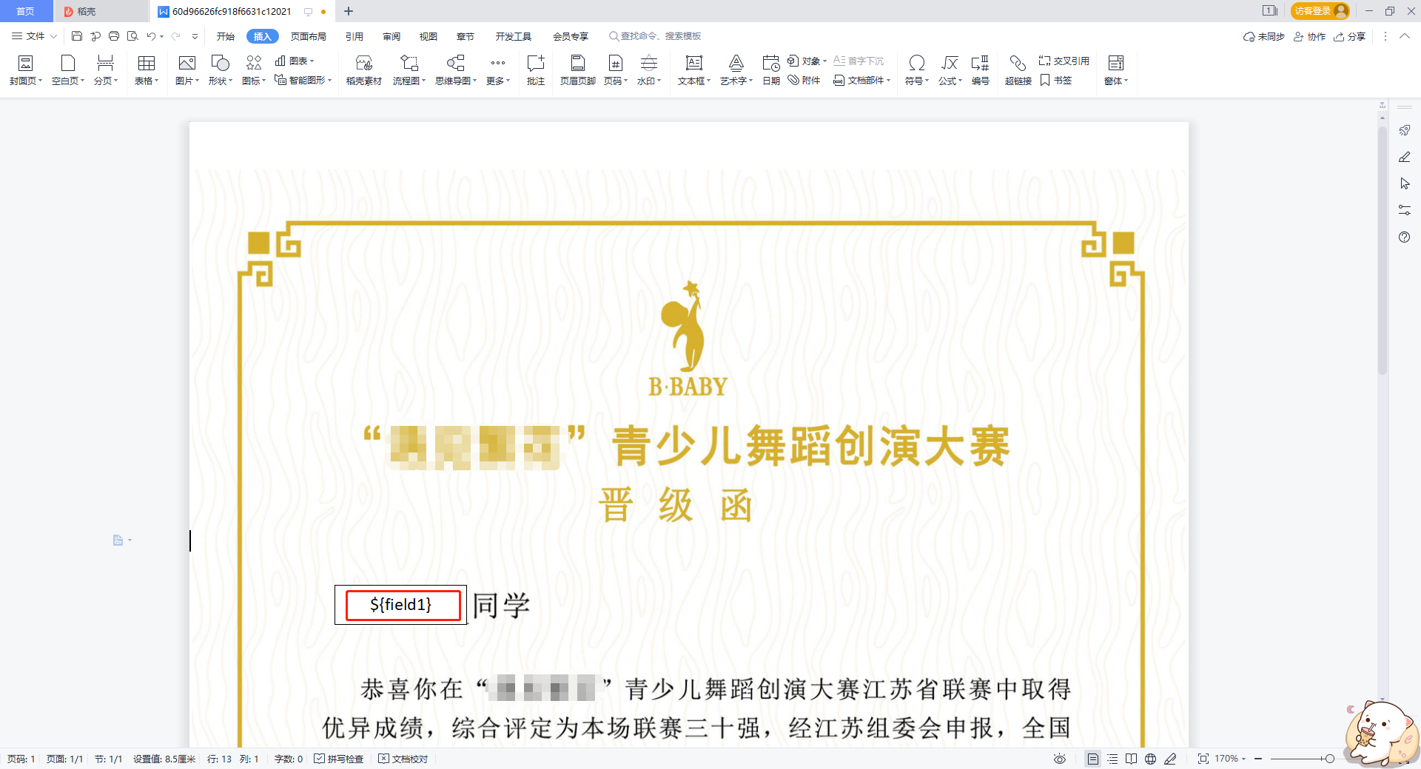This screenshot has height=769, width=1421.
Task: Toggle the writing mode pen in status bar
Action: pos(1170,759)
